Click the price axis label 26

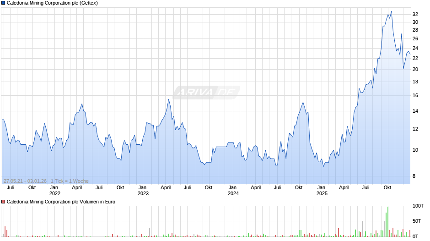tap(415, 39)
